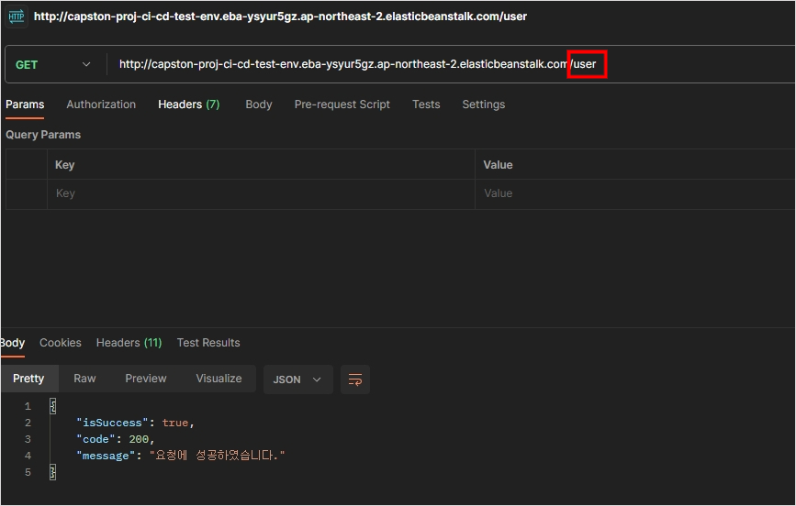Open the JSON format dropdown

click(x=297, y=379)
